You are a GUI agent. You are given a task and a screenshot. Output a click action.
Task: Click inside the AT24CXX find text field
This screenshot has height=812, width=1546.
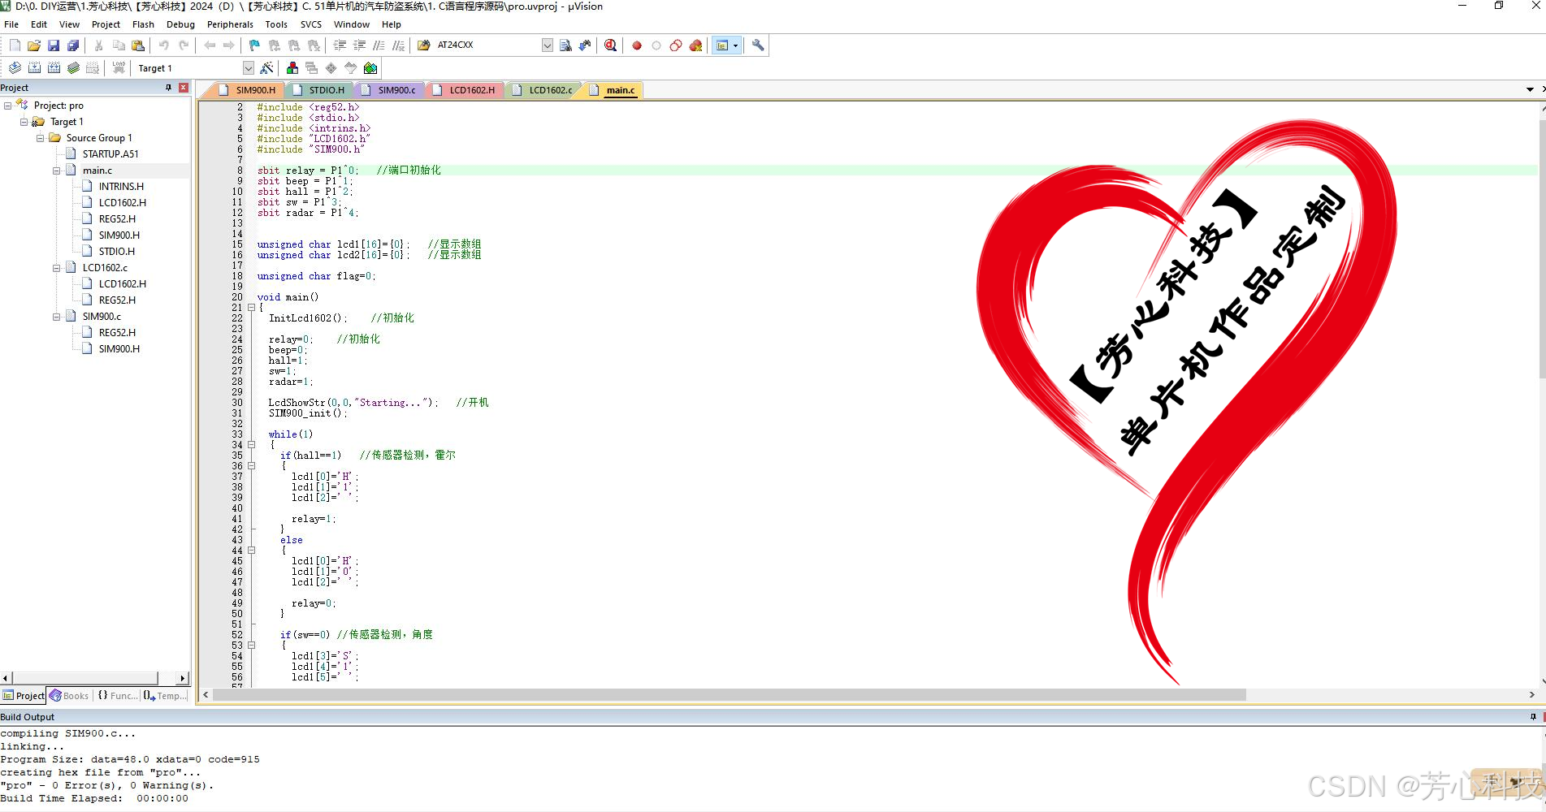point(486,45)
